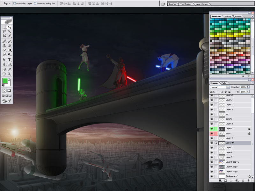255x191 pixels.
Task: Switch to the Paths tab
Action: (x=224, y=83)
